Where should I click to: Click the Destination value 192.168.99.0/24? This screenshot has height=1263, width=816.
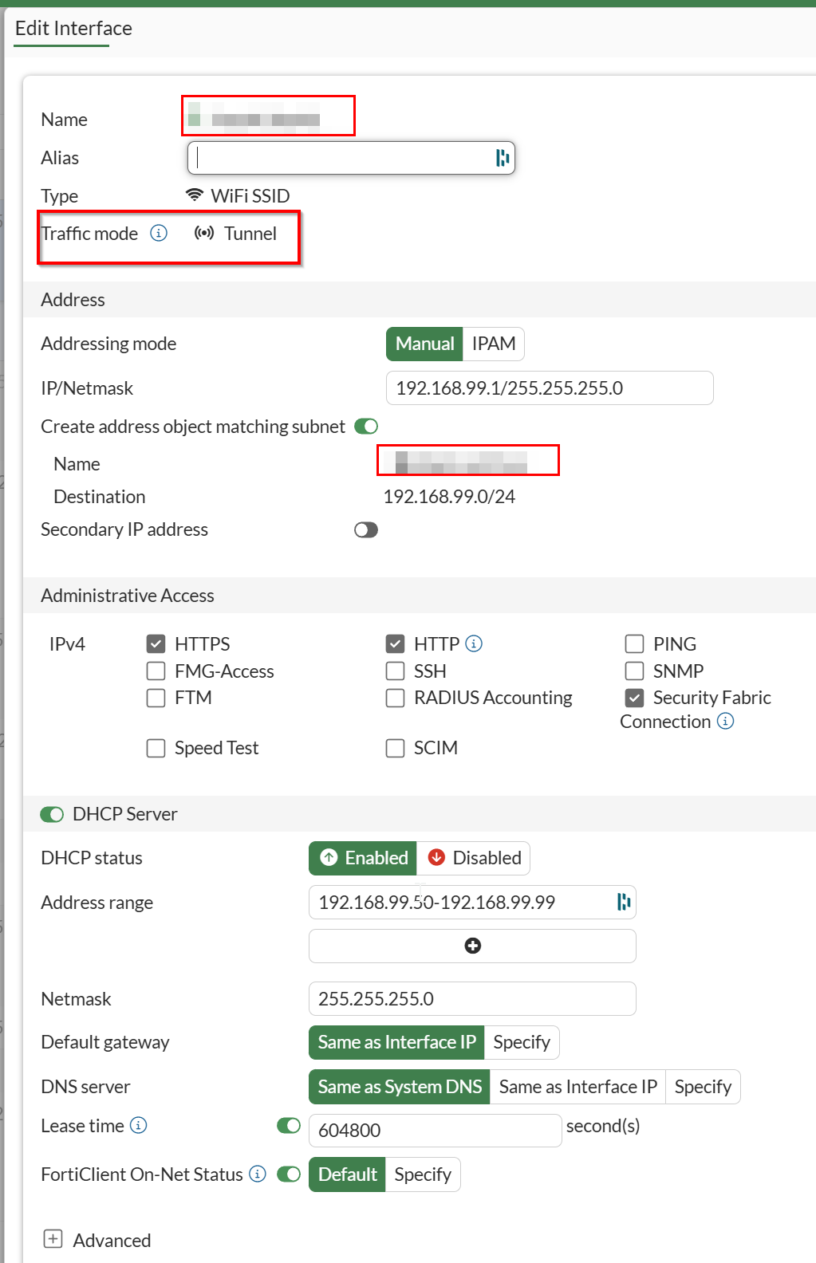tap(449, 497)
